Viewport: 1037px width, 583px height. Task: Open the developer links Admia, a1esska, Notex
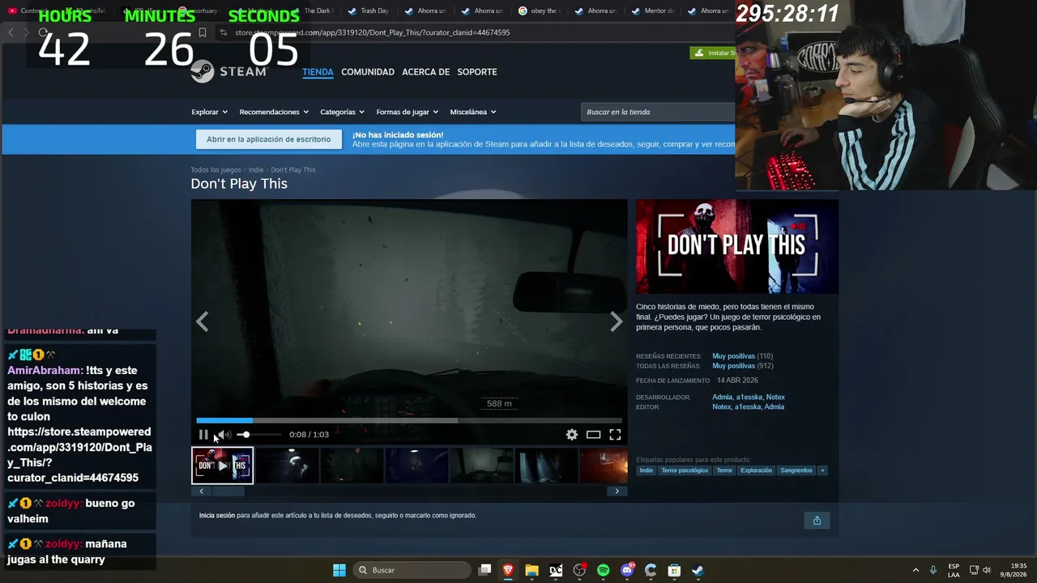tap(749, 398)
